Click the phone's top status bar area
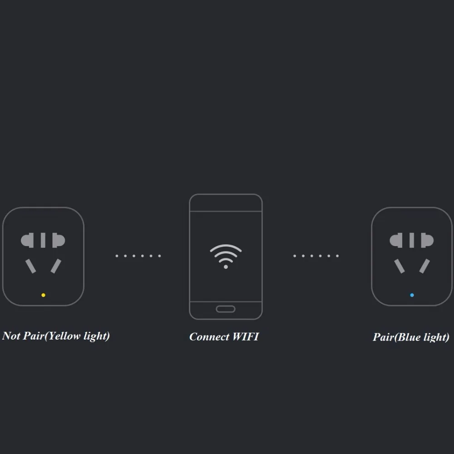This screenshot has width=454, height=454. (x=226, y=203)
